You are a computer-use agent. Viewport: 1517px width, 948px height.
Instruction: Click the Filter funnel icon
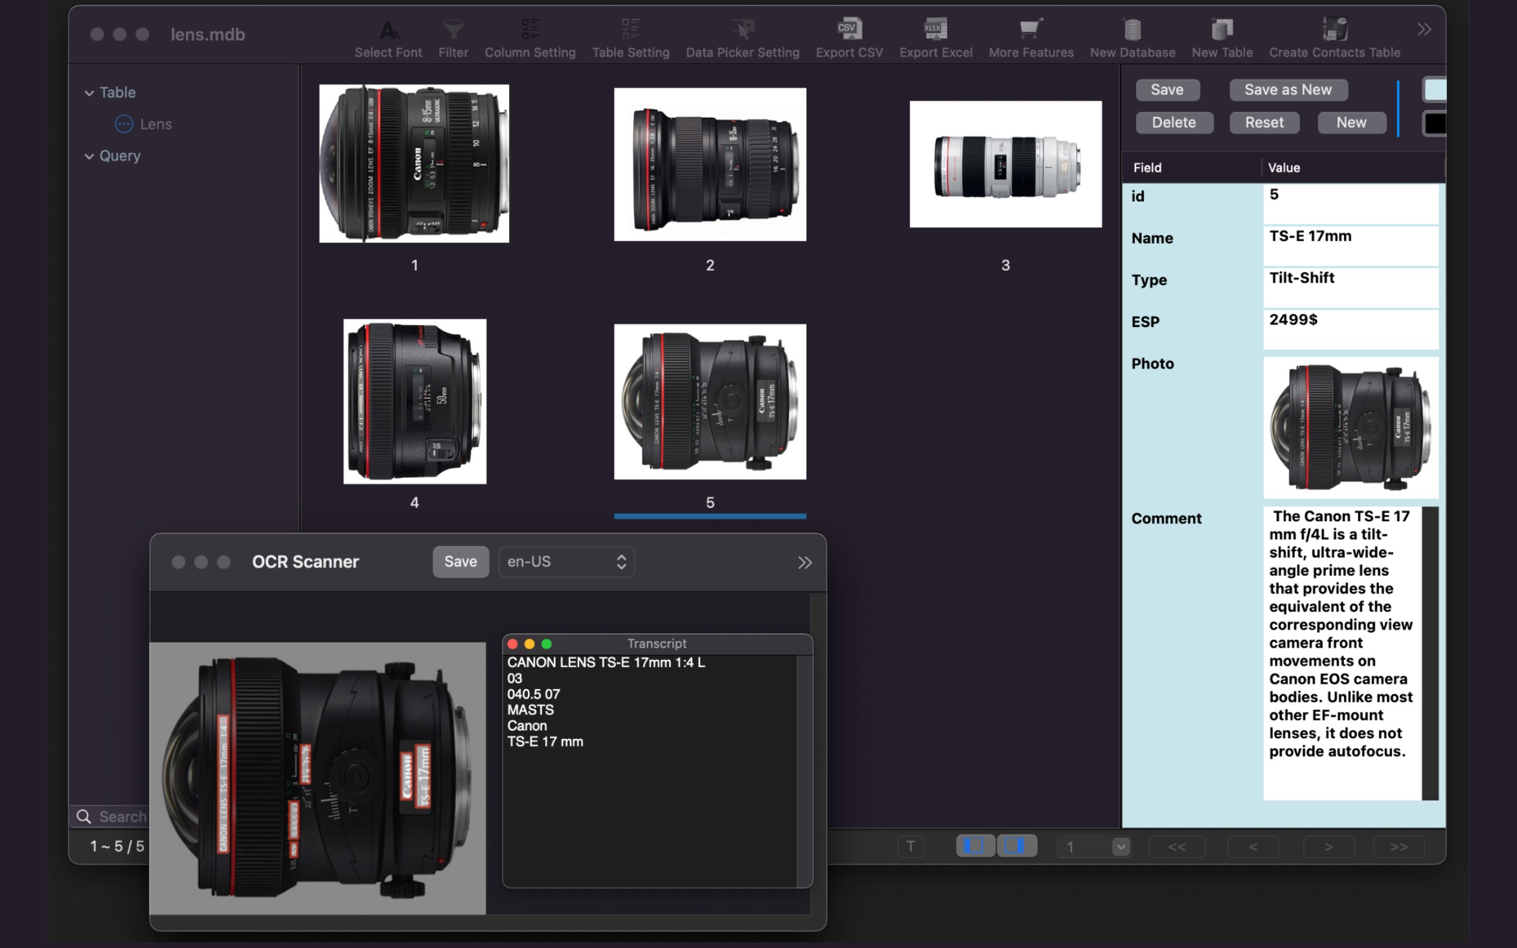pyautogui.click(x=453, y=30)
